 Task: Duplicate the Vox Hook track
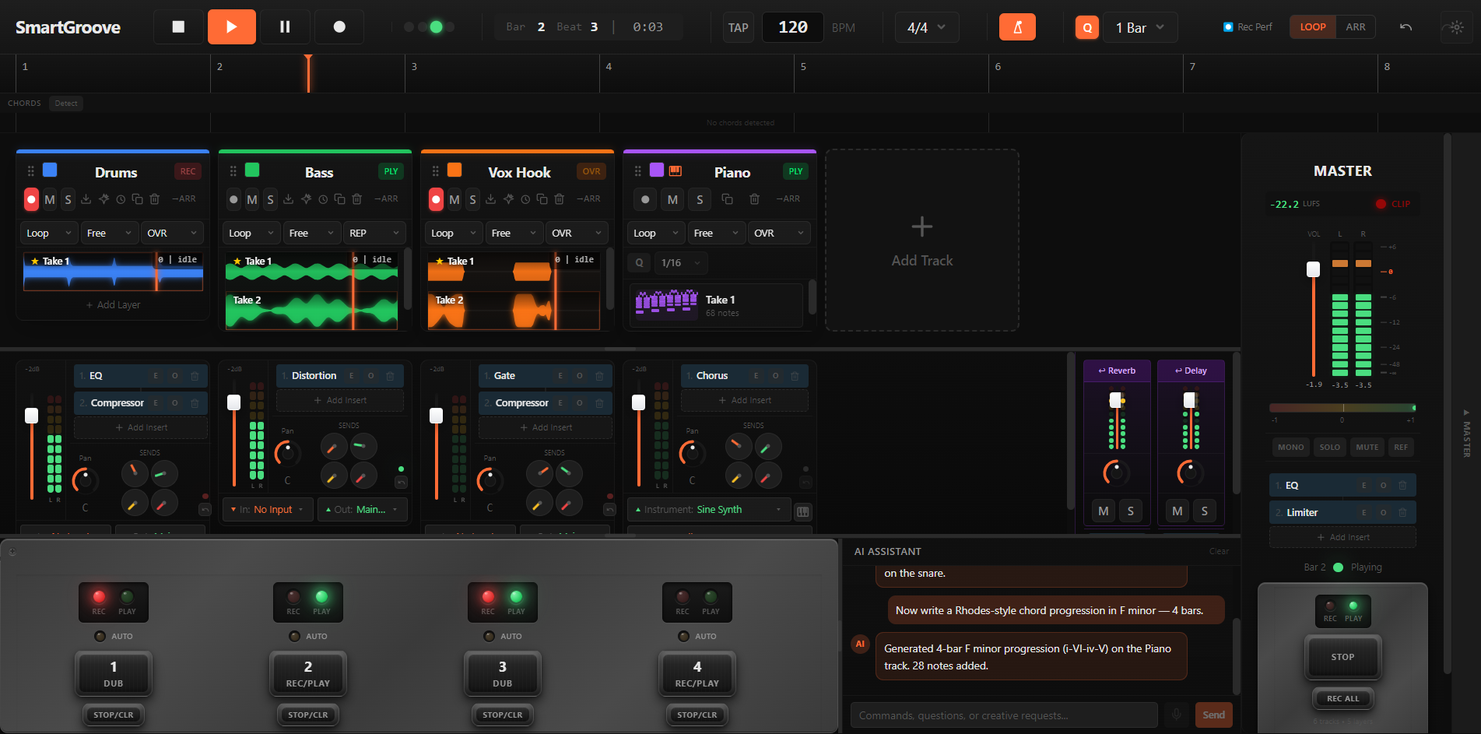pos(542,199)
